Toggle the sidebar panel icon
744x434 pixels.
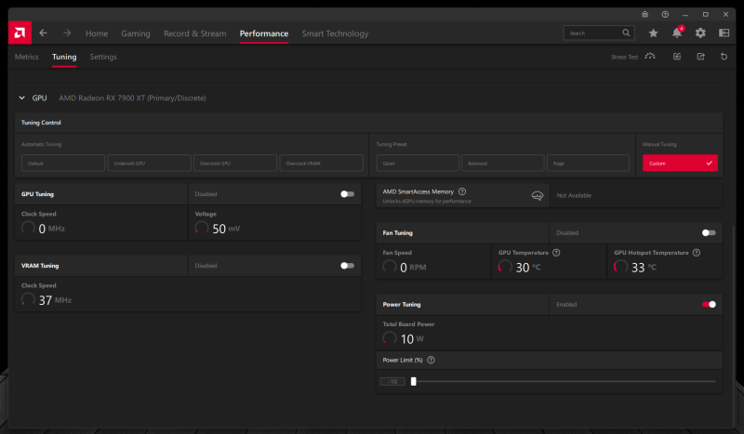coord(724,33)
